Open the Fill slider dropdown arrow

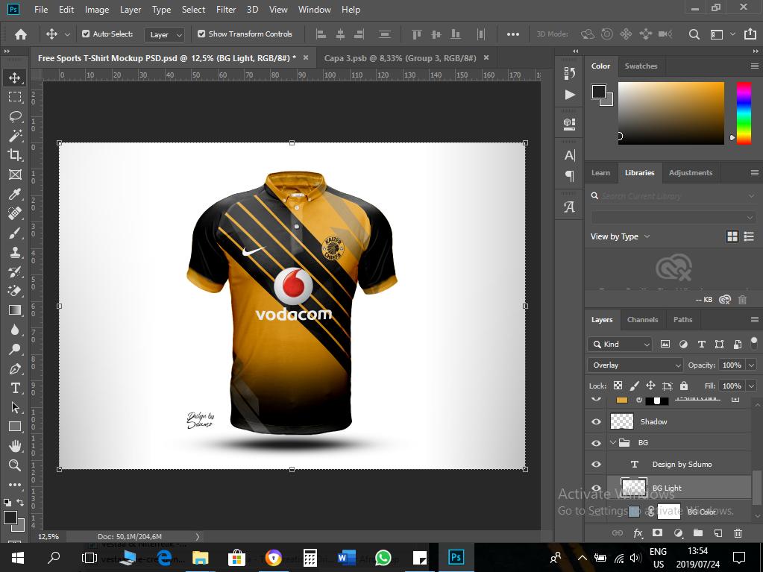point(752,386)
